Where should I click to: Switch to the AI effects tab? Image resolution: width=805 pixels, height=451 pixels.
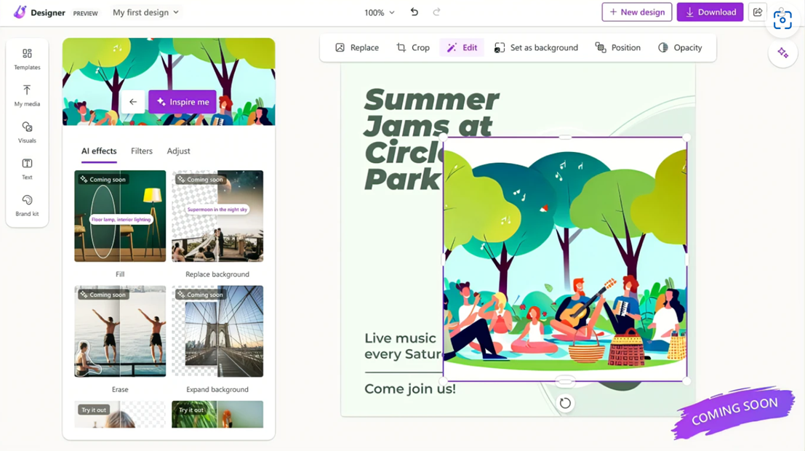click(x=99, y=151)
